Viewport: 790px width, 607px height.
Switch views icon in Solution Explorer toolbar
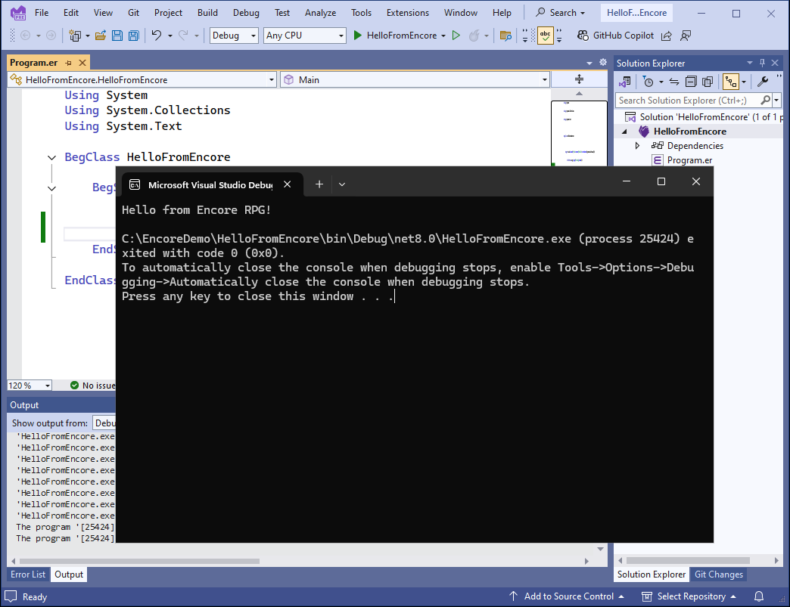tap(625, 82)
